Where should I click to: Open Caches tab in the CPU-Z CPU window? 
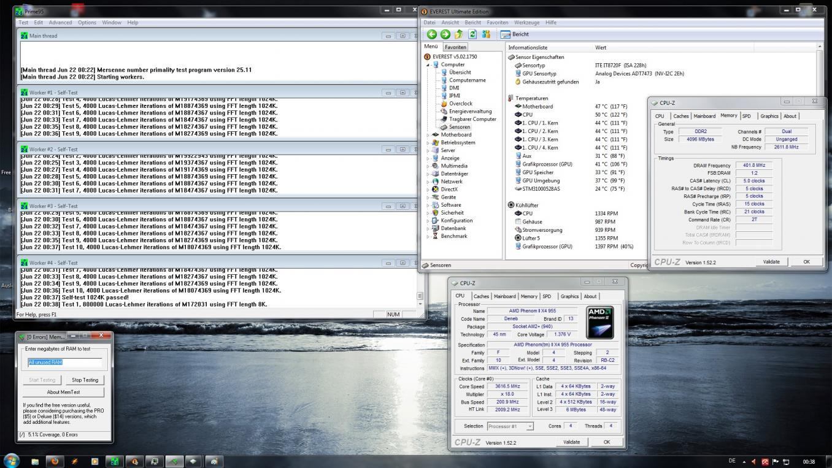(482, 296)
